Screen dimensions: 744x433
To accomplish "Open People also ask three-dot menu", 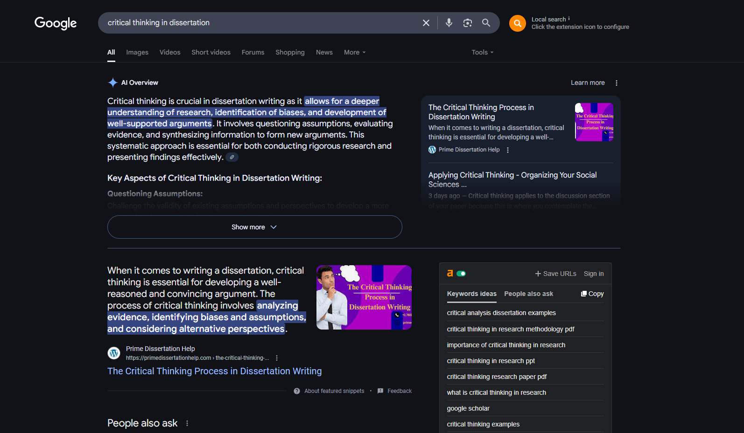I will click(187, 423).
